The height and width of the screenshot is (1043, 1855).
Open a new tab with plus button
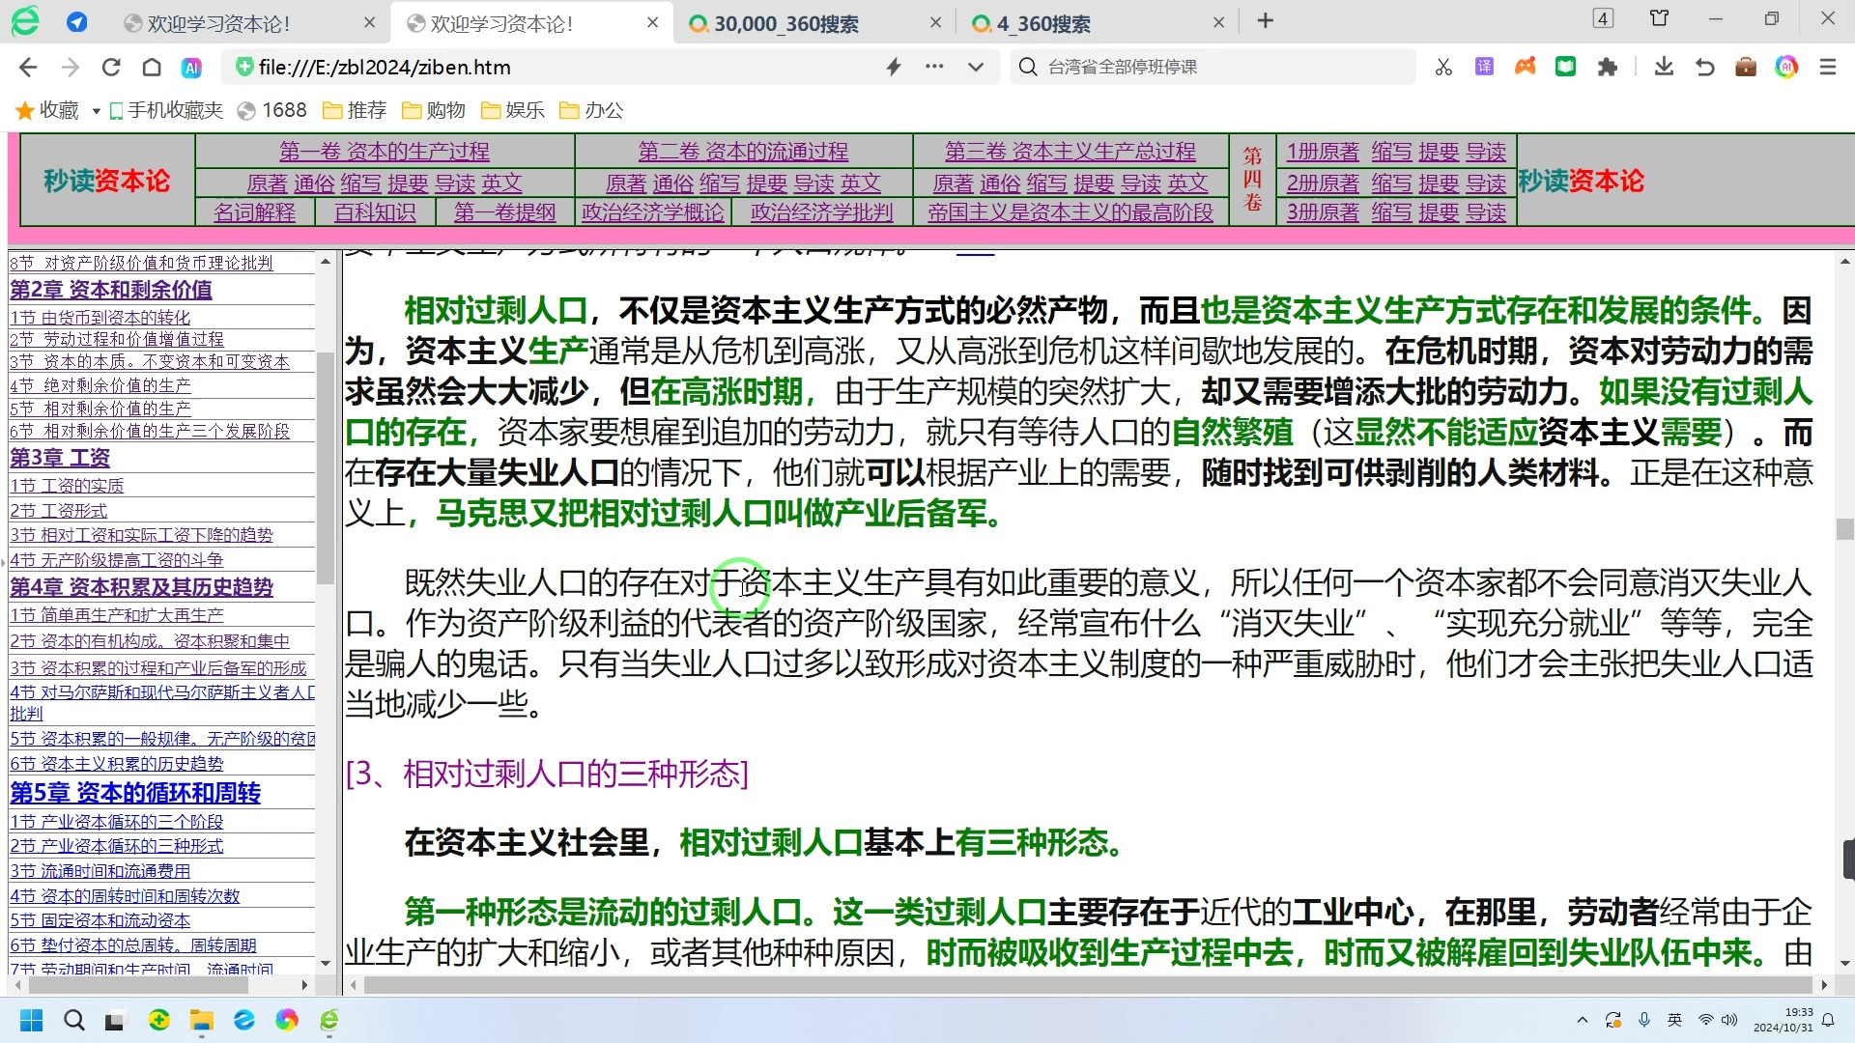click(x=1266, y=21)
